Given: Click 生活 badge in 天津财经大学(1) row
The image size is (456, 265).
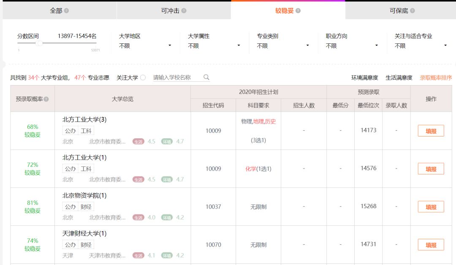Looking at the screenshot, I should point(138,256).
